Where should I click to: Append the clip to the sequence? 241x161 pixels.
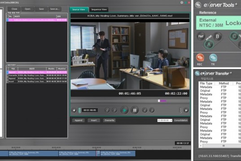pyautogui.click(x=79, y=120)
